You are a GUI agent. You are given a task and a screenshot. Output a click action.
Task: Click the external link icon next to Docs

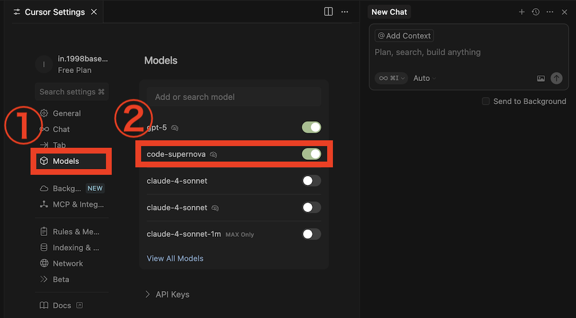tap(79, 305)
